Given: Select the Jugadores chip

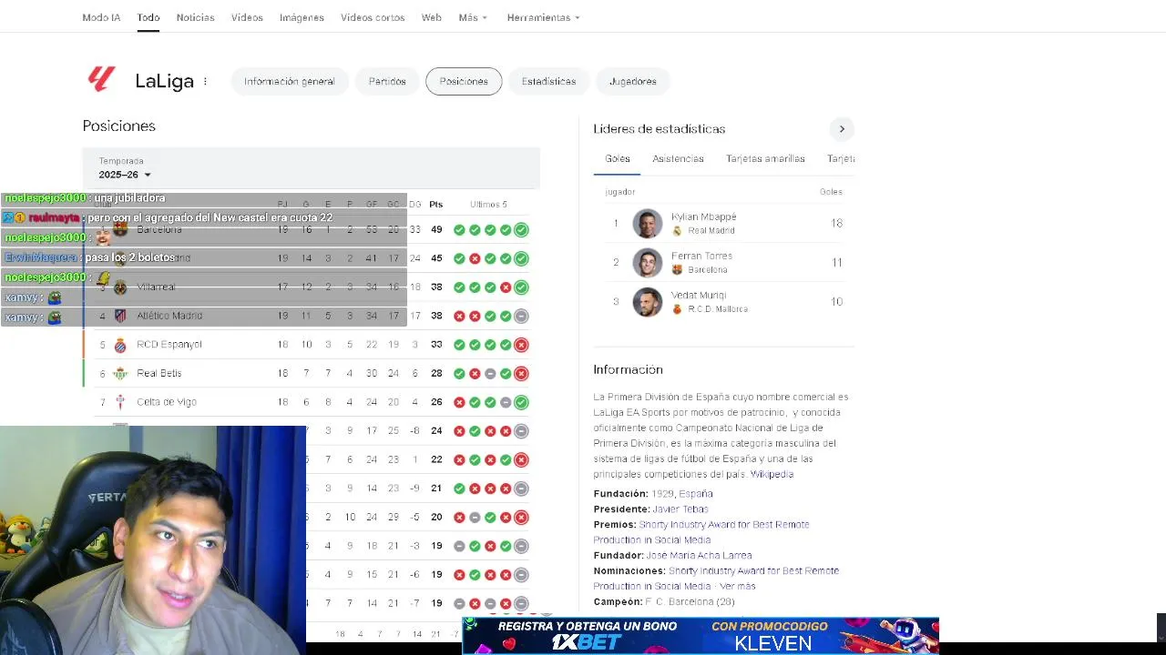Looking at the screenshot, I should point(632,81).
